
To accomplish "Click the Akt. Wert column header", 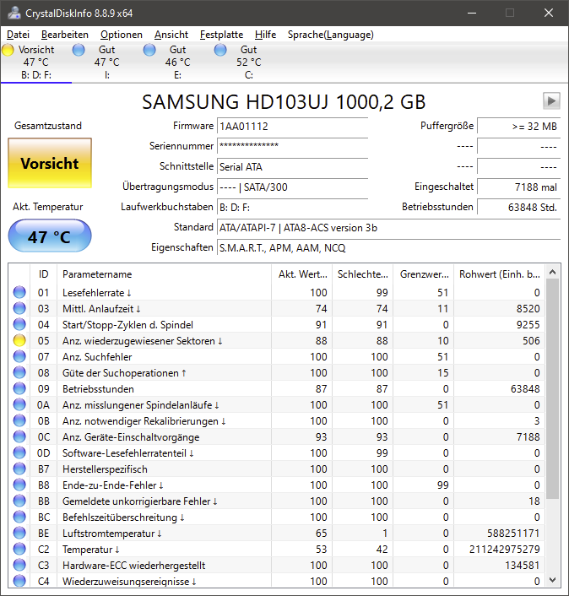I will click(x=301, y=274).
